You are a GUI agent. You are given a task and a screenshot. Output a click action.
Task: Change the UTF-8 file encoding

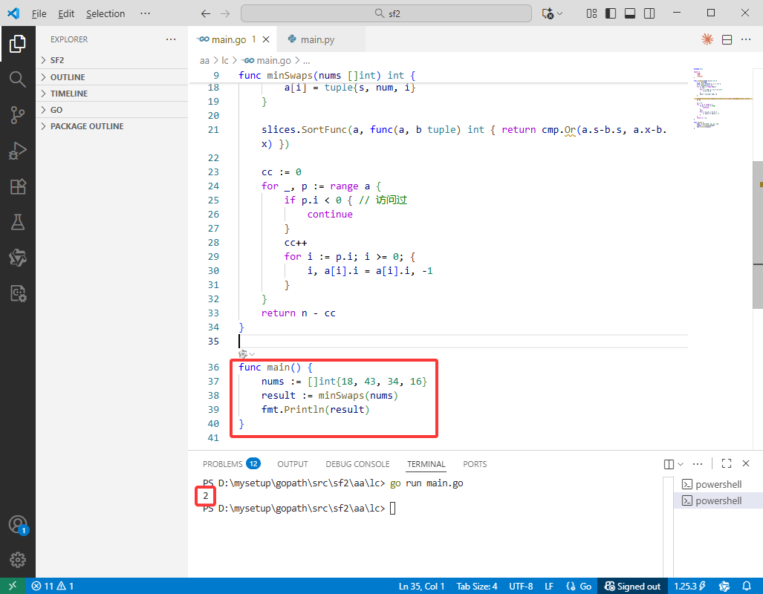521,586
